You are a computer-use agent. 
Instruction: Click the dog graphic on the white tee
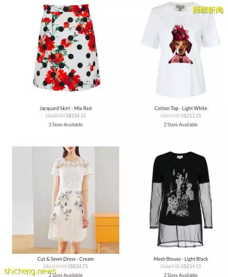pos(180,44)
